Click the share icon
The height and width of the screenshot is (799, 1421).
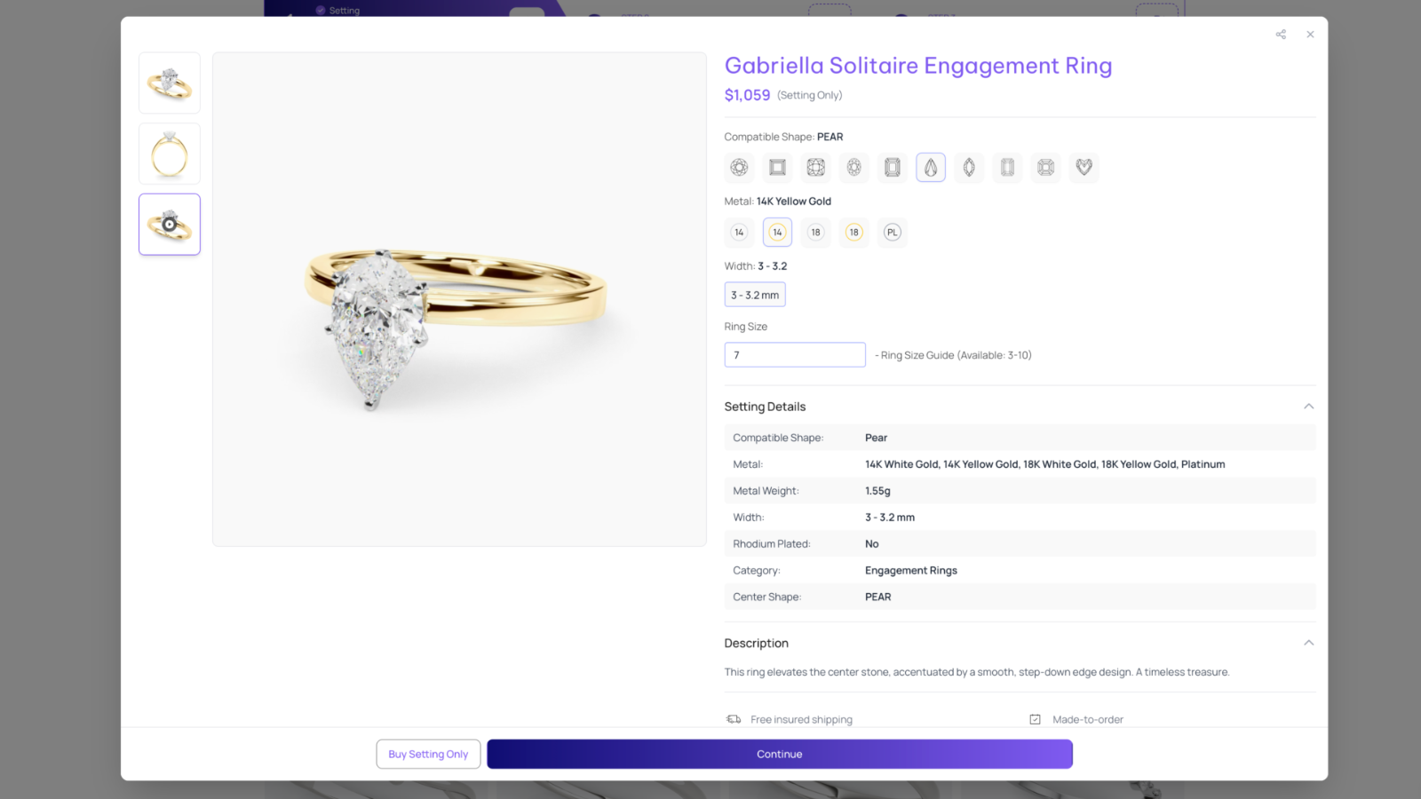click(1281, 35)
